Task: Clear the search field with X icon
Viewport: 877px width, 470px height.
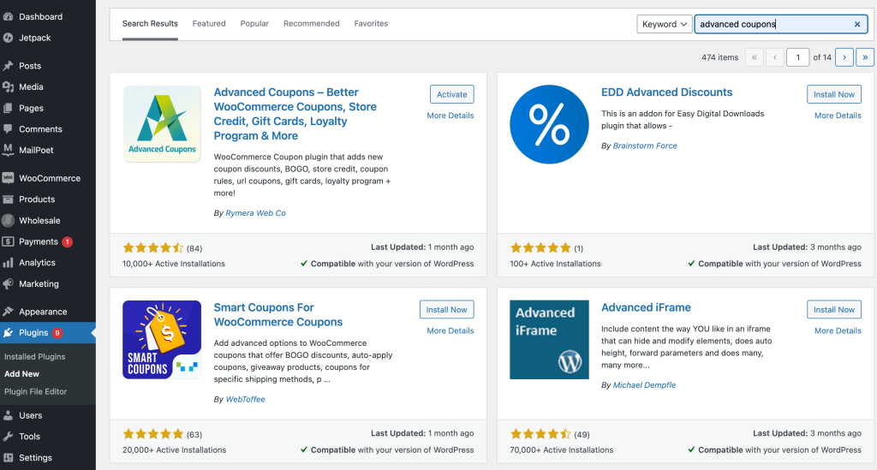Action: (x=856, y=24)
